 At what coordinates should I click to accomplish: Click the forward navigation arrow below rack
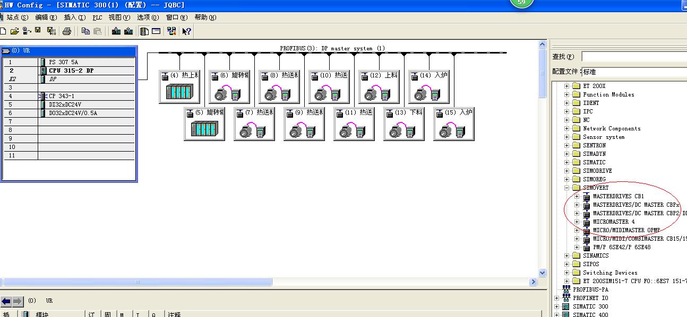click(x=18, y=301)
